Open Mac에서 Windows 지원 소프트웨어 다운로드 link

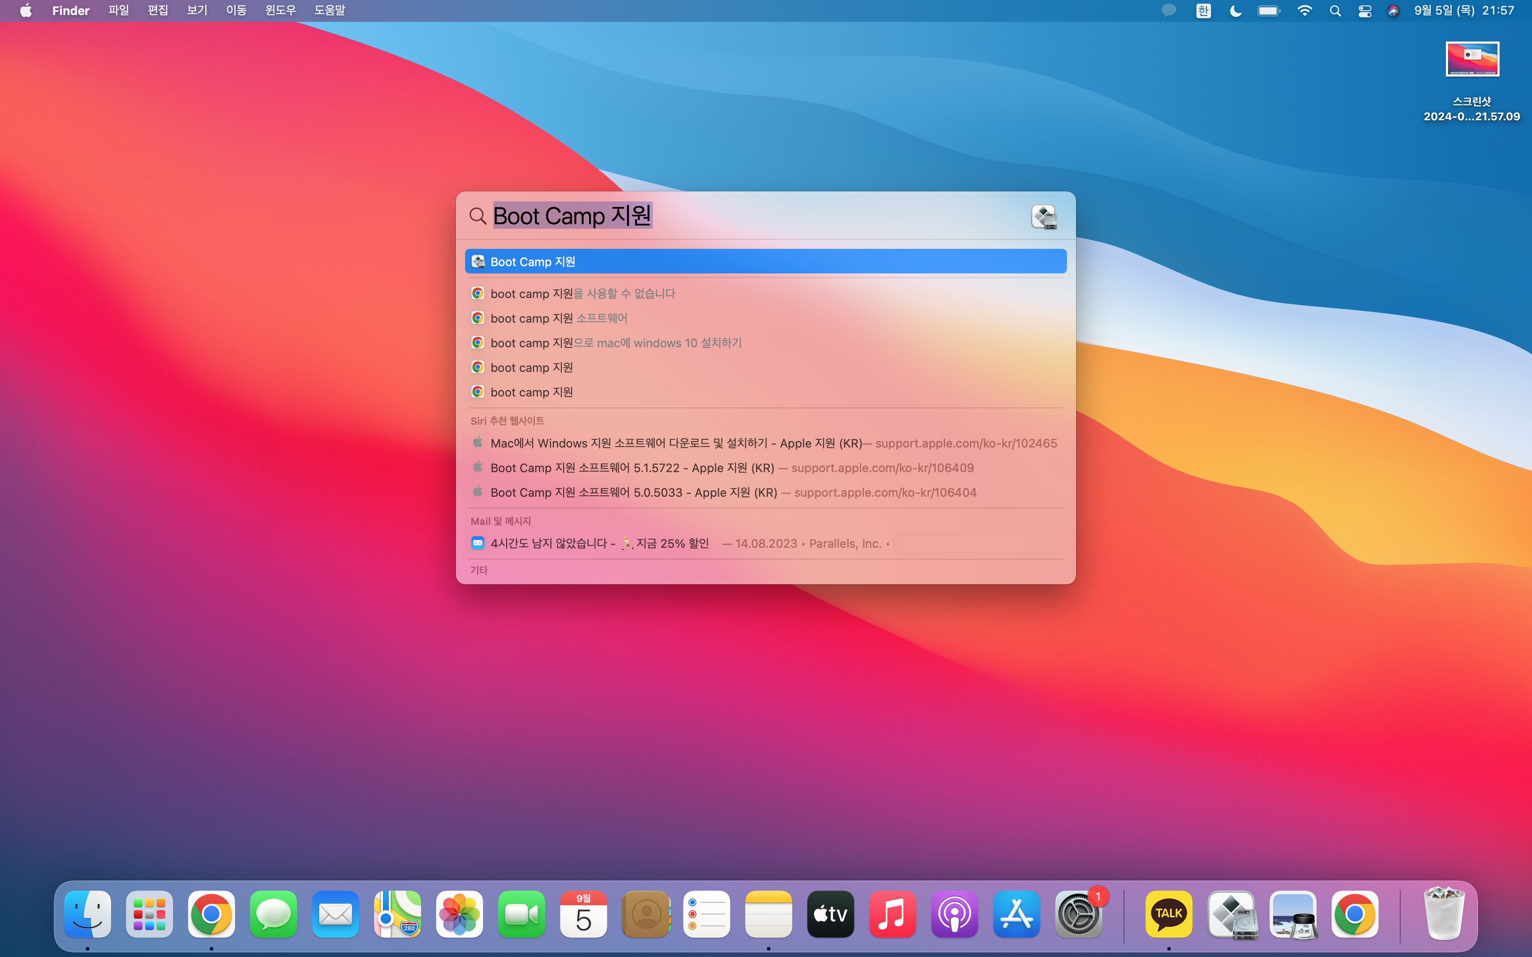tap(766, 443)
